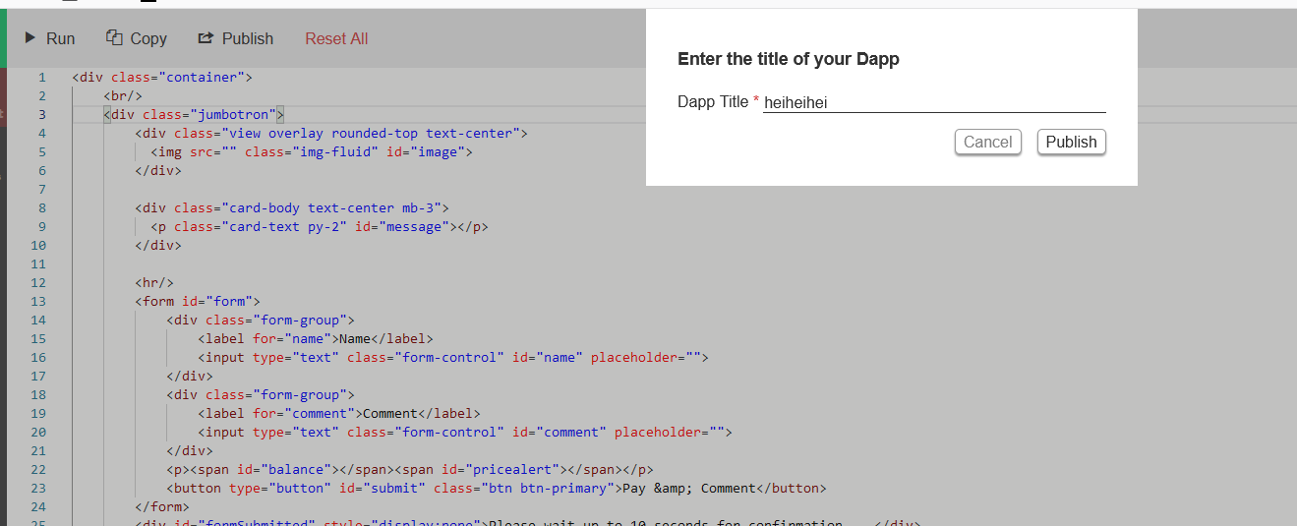Focus the Dapp Title input field
Viewport: 1297px width, 526px height.
tap(934, 102)
